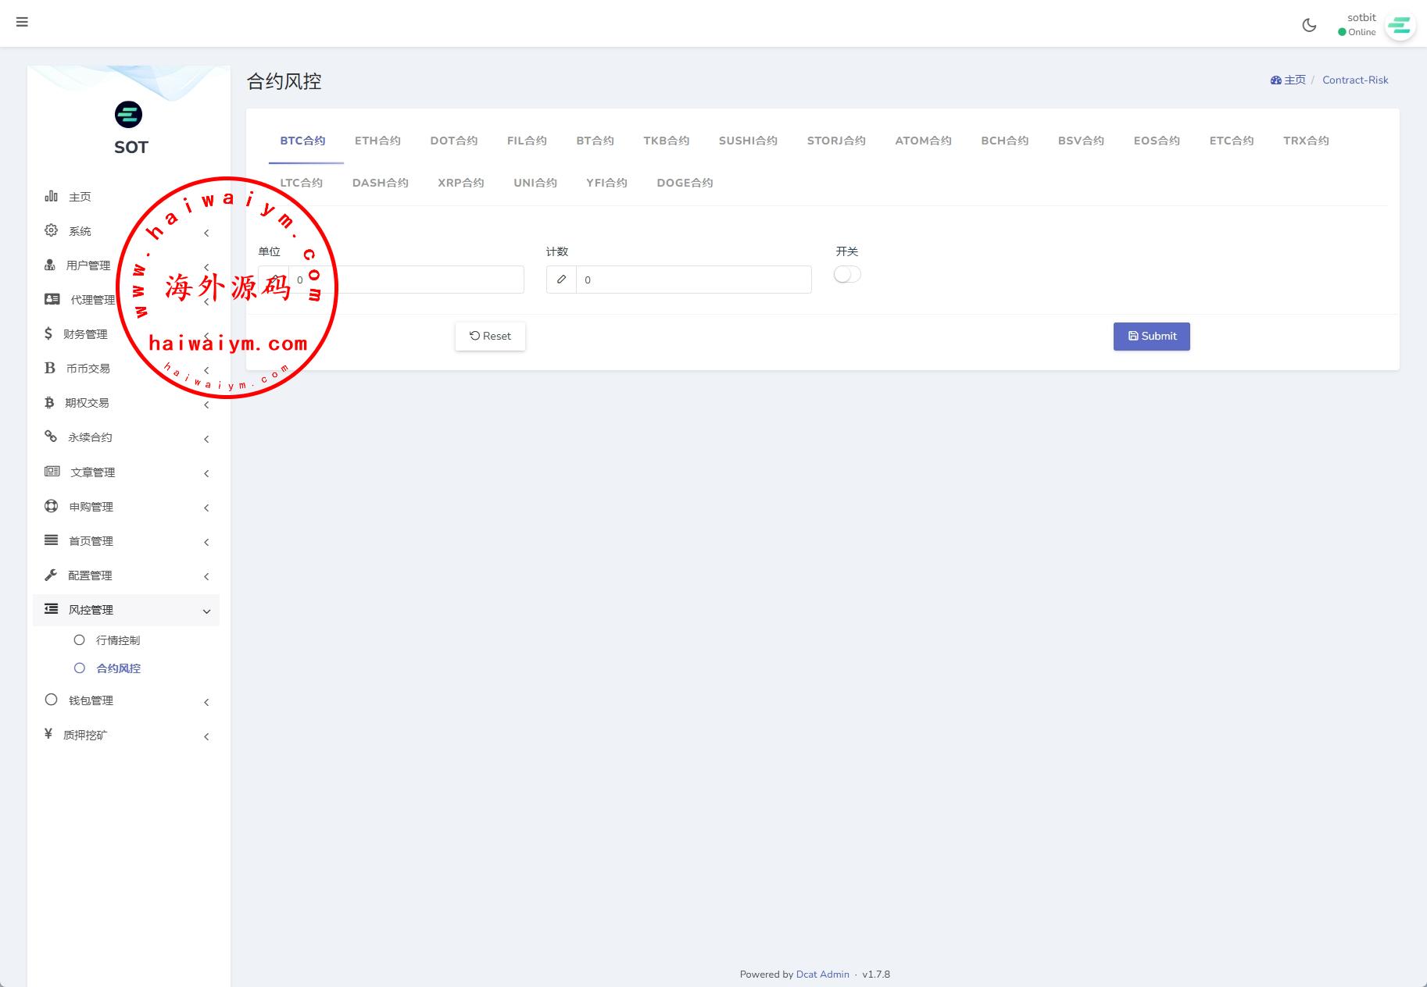
Task: Switch to the ETH合约 tab
Action: coord(377,141)
